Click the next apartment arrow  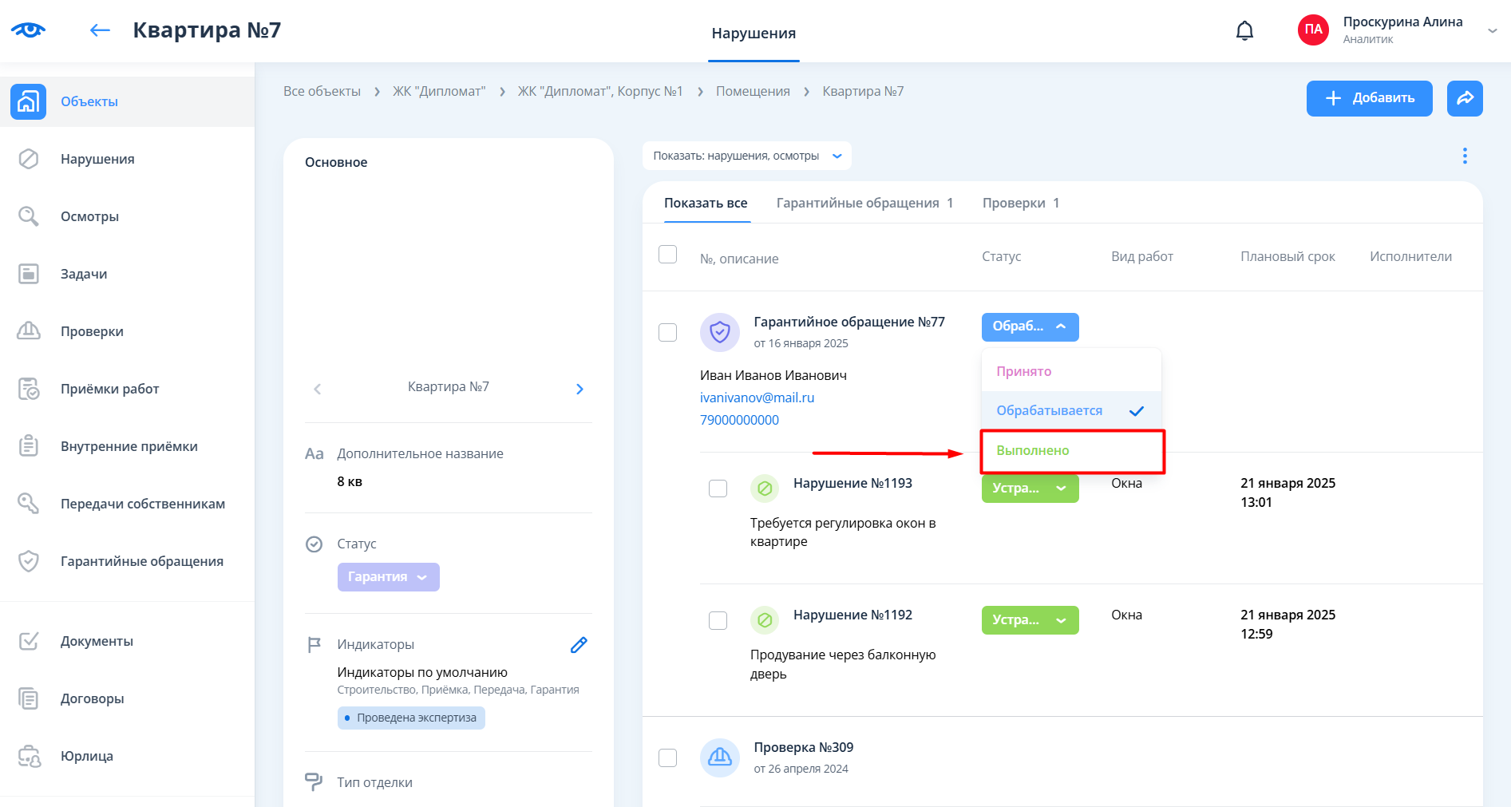[x=579, y=389]
